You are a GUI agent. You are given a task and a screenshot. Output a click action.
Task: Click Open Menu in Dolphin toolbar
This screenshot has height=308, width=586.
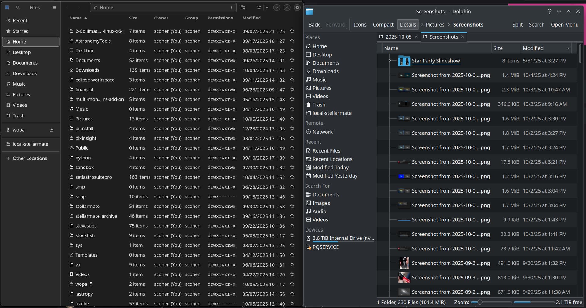pyautogui.click(x=564, y=25)
